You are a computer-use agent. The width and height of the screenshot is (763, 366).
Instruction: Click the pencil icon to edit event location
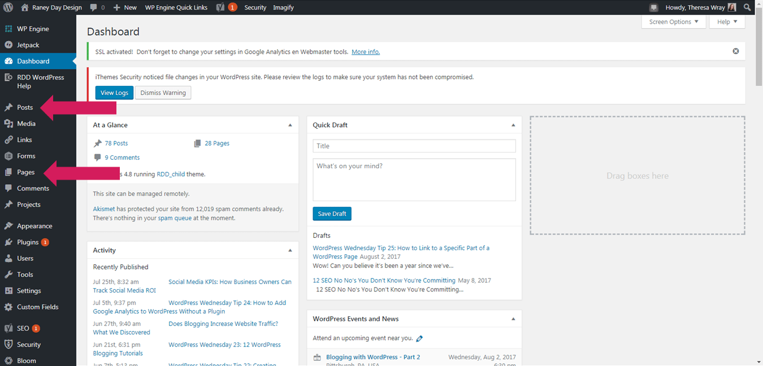click(419, 339)
